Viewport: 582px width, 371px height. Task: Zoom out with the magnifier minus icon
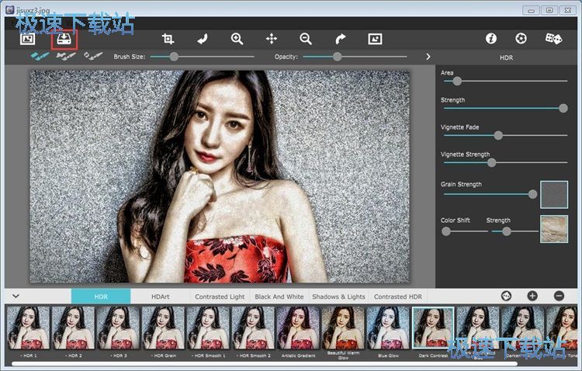[306, 39]
